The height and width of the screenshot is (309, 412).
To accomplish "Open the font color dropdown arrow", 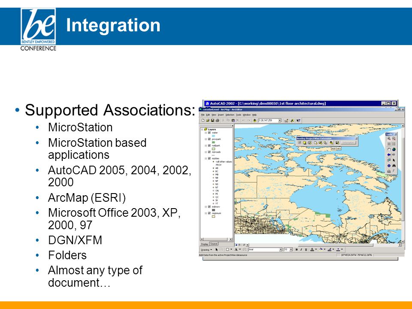I will (316, 249).
